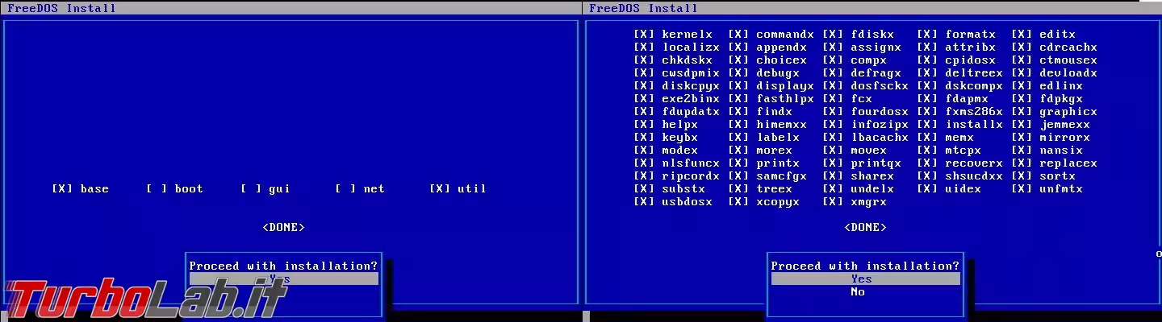The height and width of the screenshot is (322, 1162).
Task: Toggle the ctmousex mouse driver checkbox
Action: 1022,60
